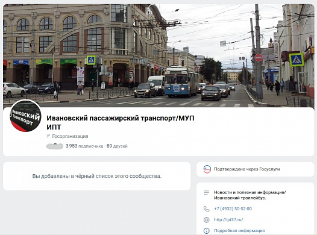Click the community cover street photo

158,55
